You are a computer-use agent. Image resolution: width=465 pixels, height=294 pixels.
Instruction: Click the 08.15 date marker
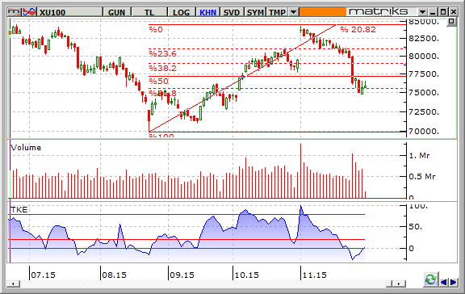click(114, 275)
